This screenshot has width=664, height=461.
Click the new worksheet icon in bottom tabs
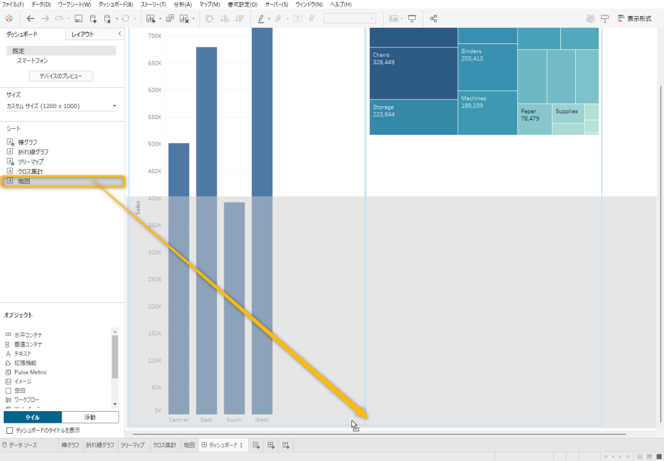(x=257, y=445)
